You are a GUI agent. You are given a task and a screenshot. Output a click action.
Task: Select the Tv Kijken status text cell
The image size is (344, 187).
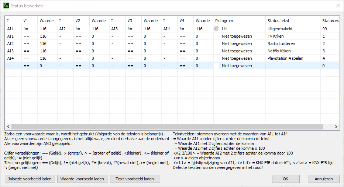(293, 36)
